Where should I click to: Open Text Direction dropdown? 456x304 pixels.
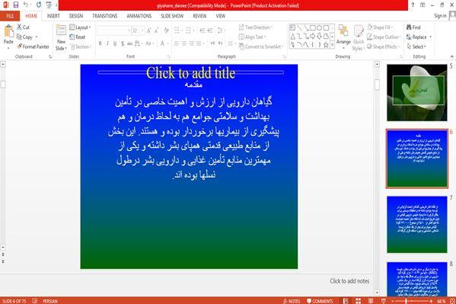click(x=256, y=27)
